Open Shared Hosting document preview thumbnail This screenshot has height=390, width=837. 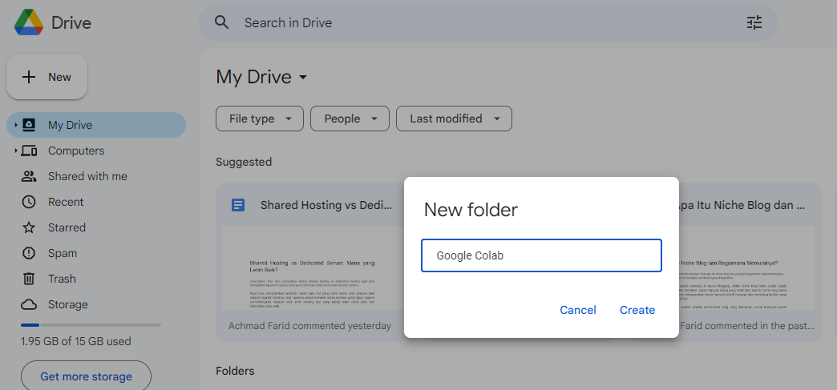click(x=313, y=267)
